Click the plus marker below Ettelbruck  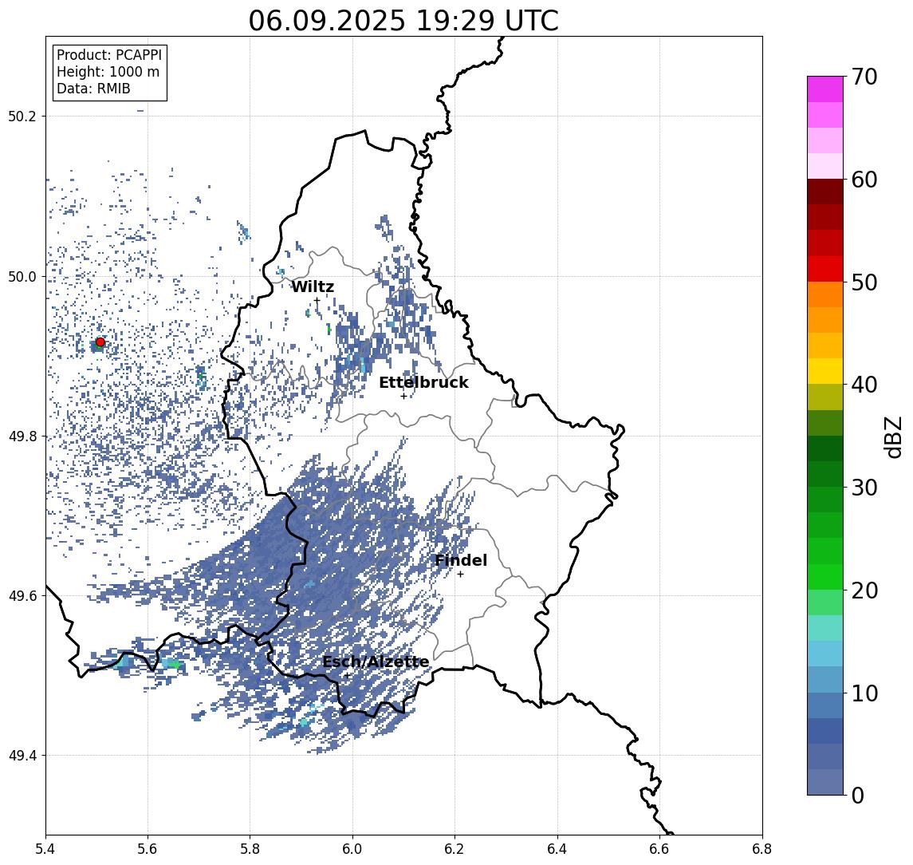(403, 397)
